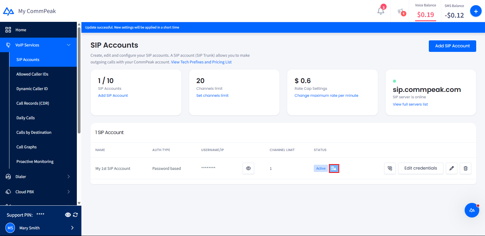The width and height of the screenshot is (485, 236).
Task: Click the CHANNEL LIMIT column header
Action: (x=282, y=150)
